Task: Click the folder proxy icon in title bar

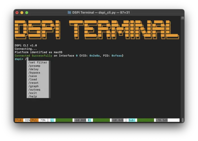Action: (69, 12)
